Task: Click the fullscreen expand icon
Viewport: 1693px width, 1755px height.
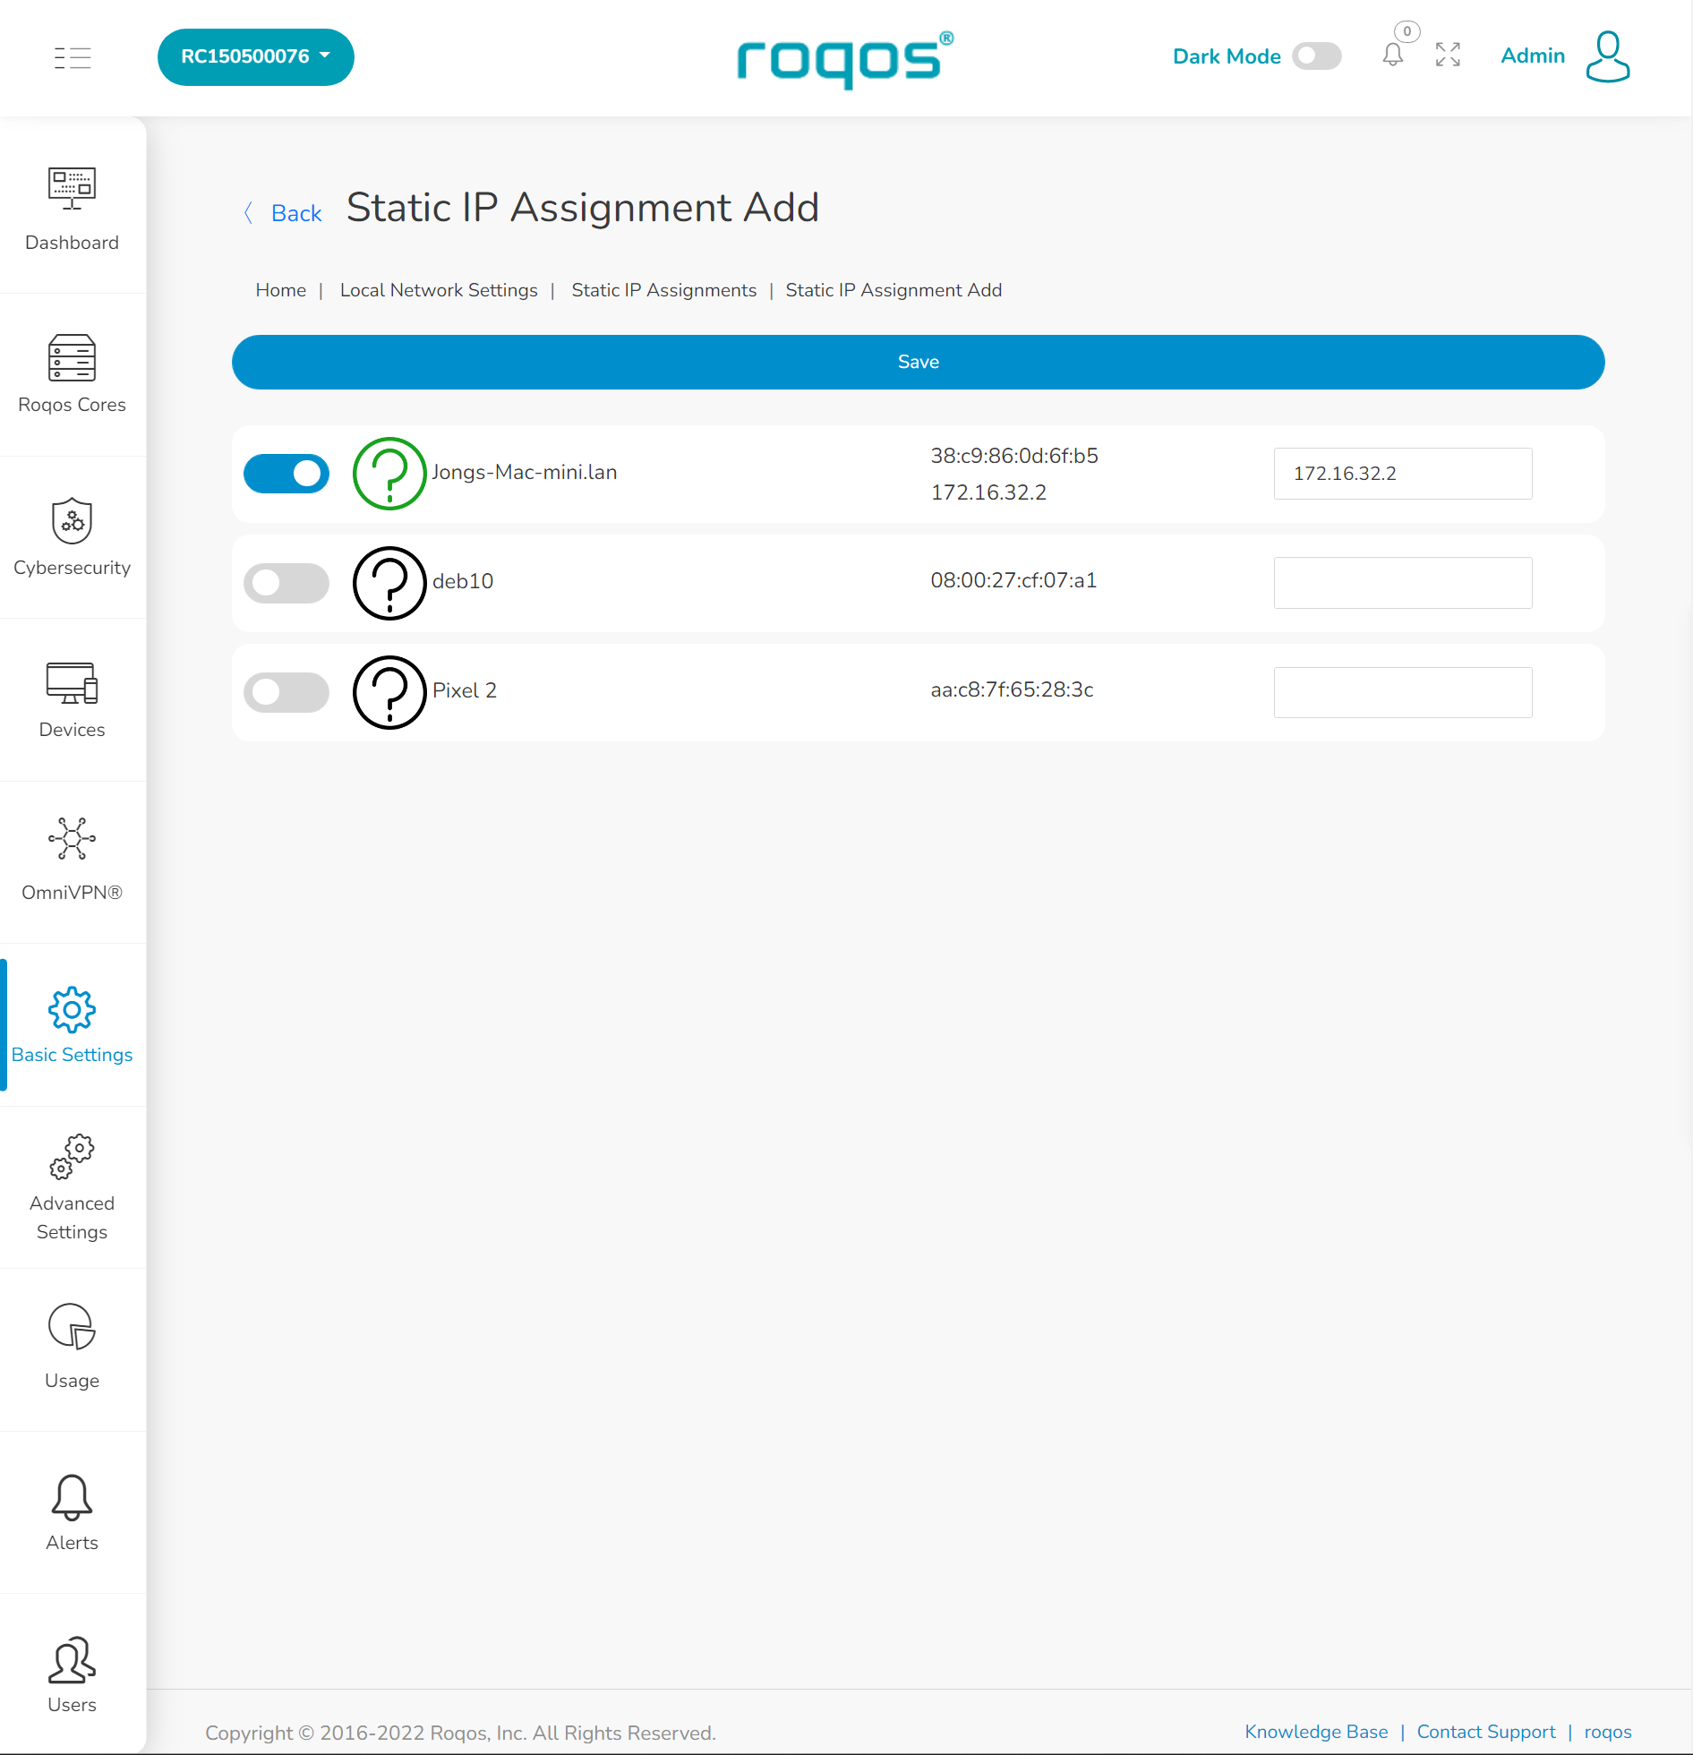Action: 1448,56
